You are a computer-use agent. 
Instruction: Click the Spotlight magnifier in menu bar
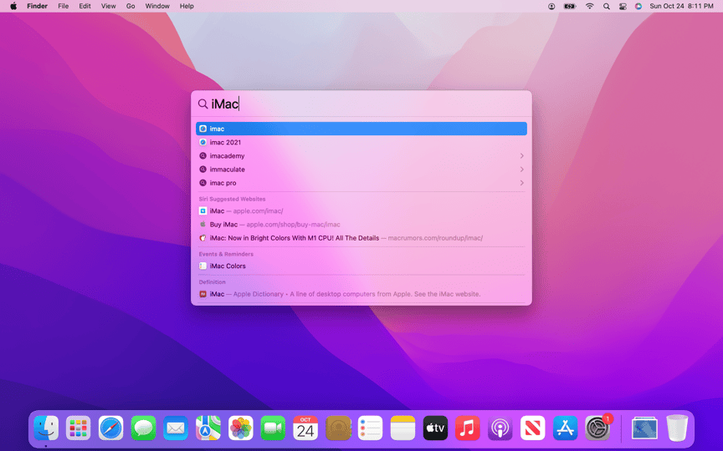[607, 6]
